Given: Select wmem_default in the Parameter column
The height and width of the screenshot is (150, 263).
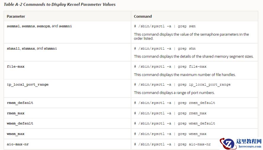Looking at the screenshot, I should coord(20,123).
